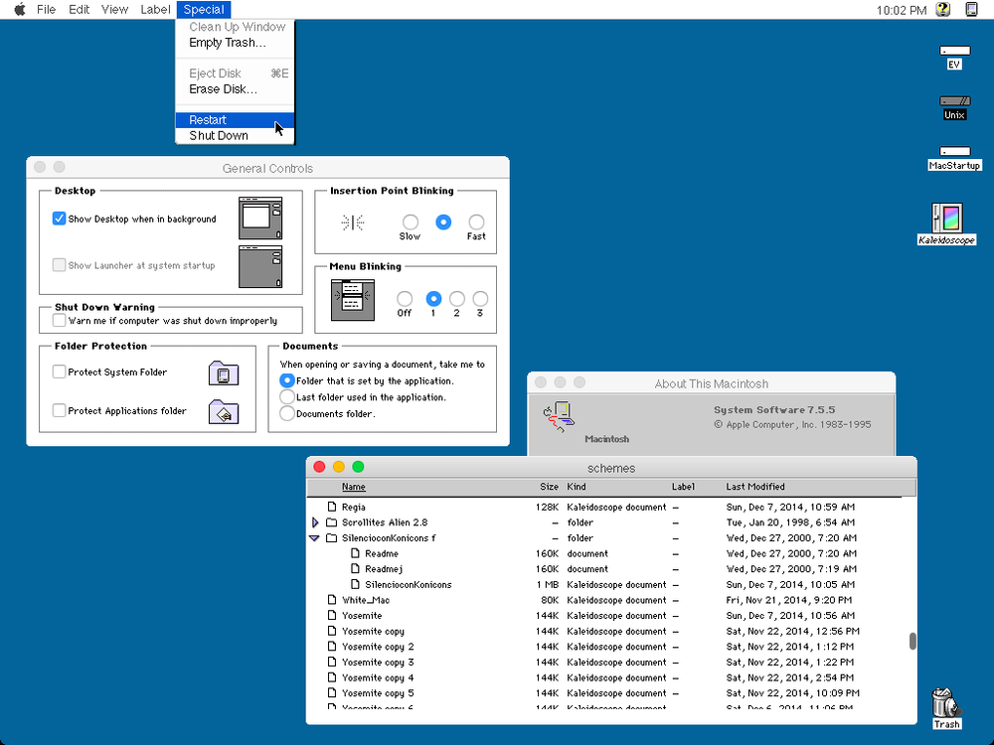
Task: Click the Protect System Folder folder icon
Action: tap(223, 373)
